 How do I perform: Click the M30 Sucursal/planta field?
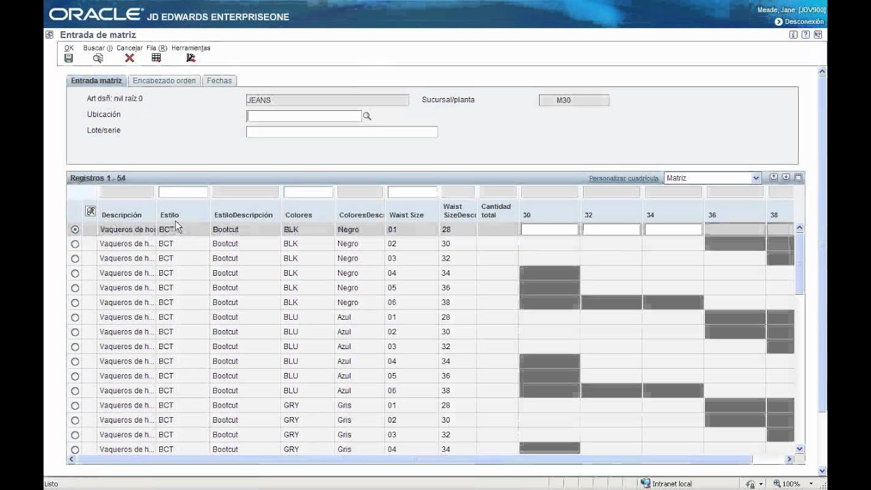pos(574,100)
